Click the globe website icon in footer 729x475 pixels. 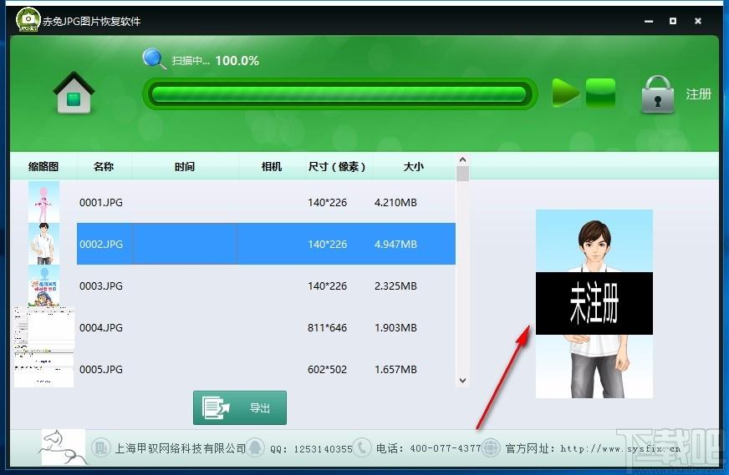tap(491, 448)
